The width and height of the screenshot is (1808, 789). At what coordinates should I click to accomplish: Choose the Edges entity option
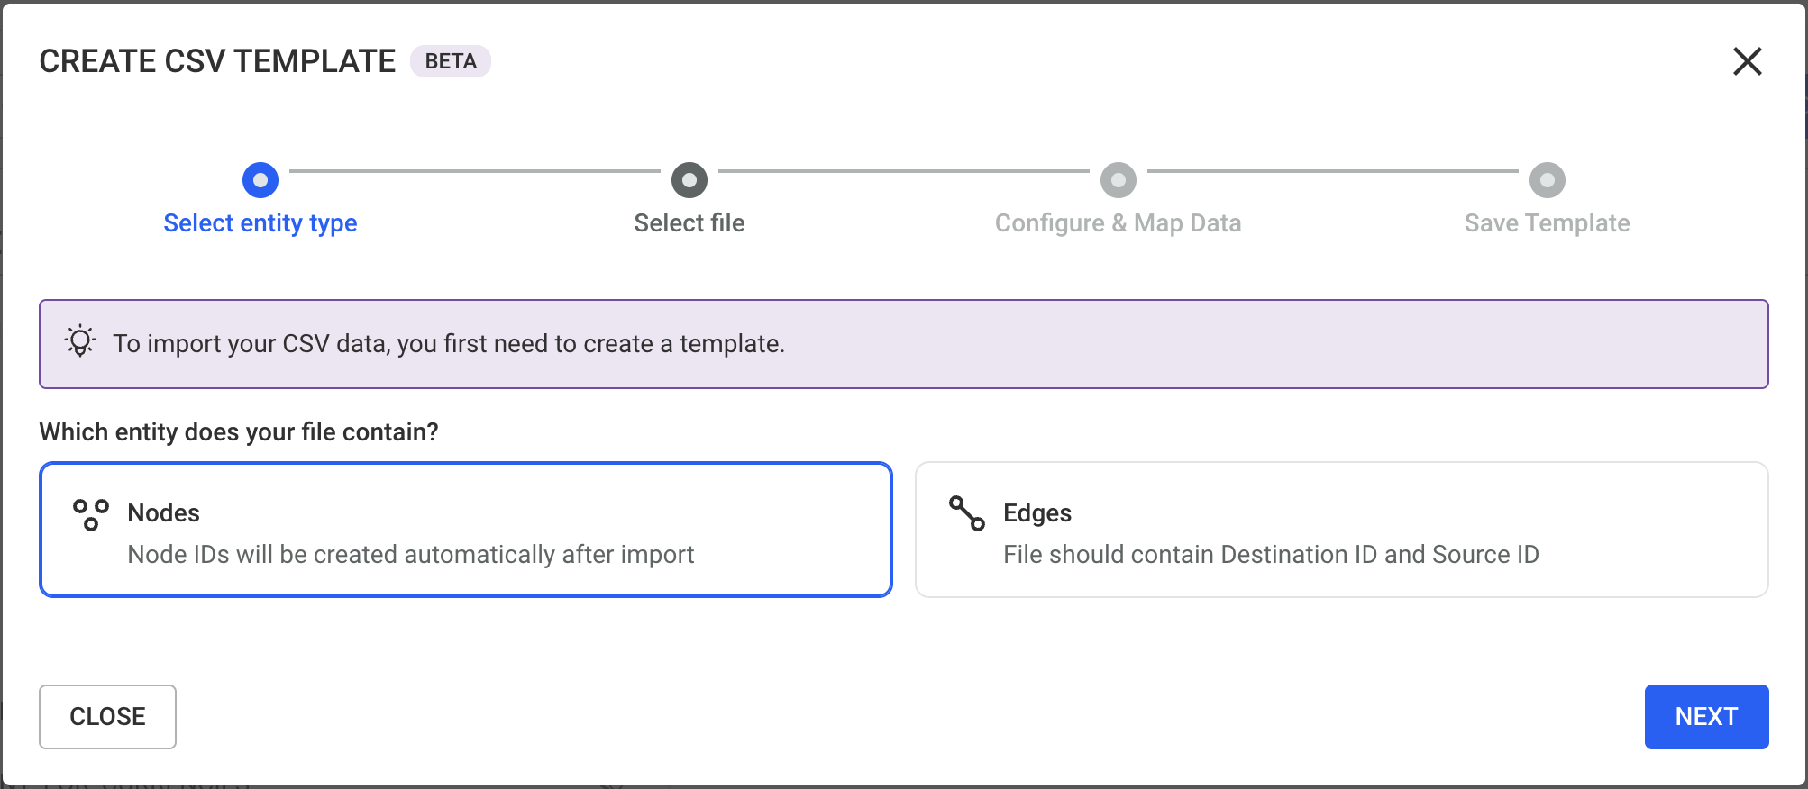(x=1341, y=530)
